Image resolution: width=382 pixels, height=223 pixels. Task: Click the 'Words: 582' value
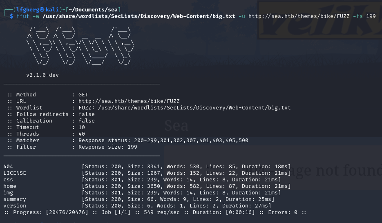[x=183, y=186]
